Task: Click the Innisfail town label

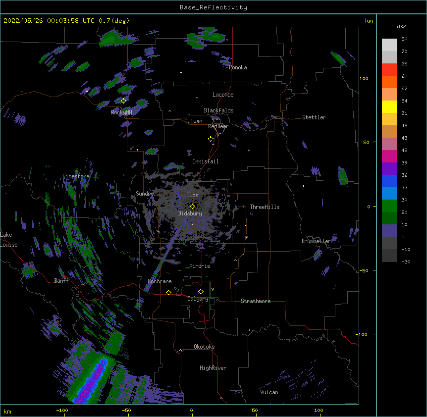Action: [206, 161]
